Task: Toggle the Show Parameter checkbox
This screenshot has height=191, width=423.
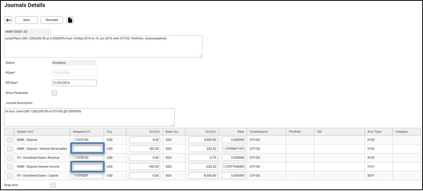Action: (55, 93)
